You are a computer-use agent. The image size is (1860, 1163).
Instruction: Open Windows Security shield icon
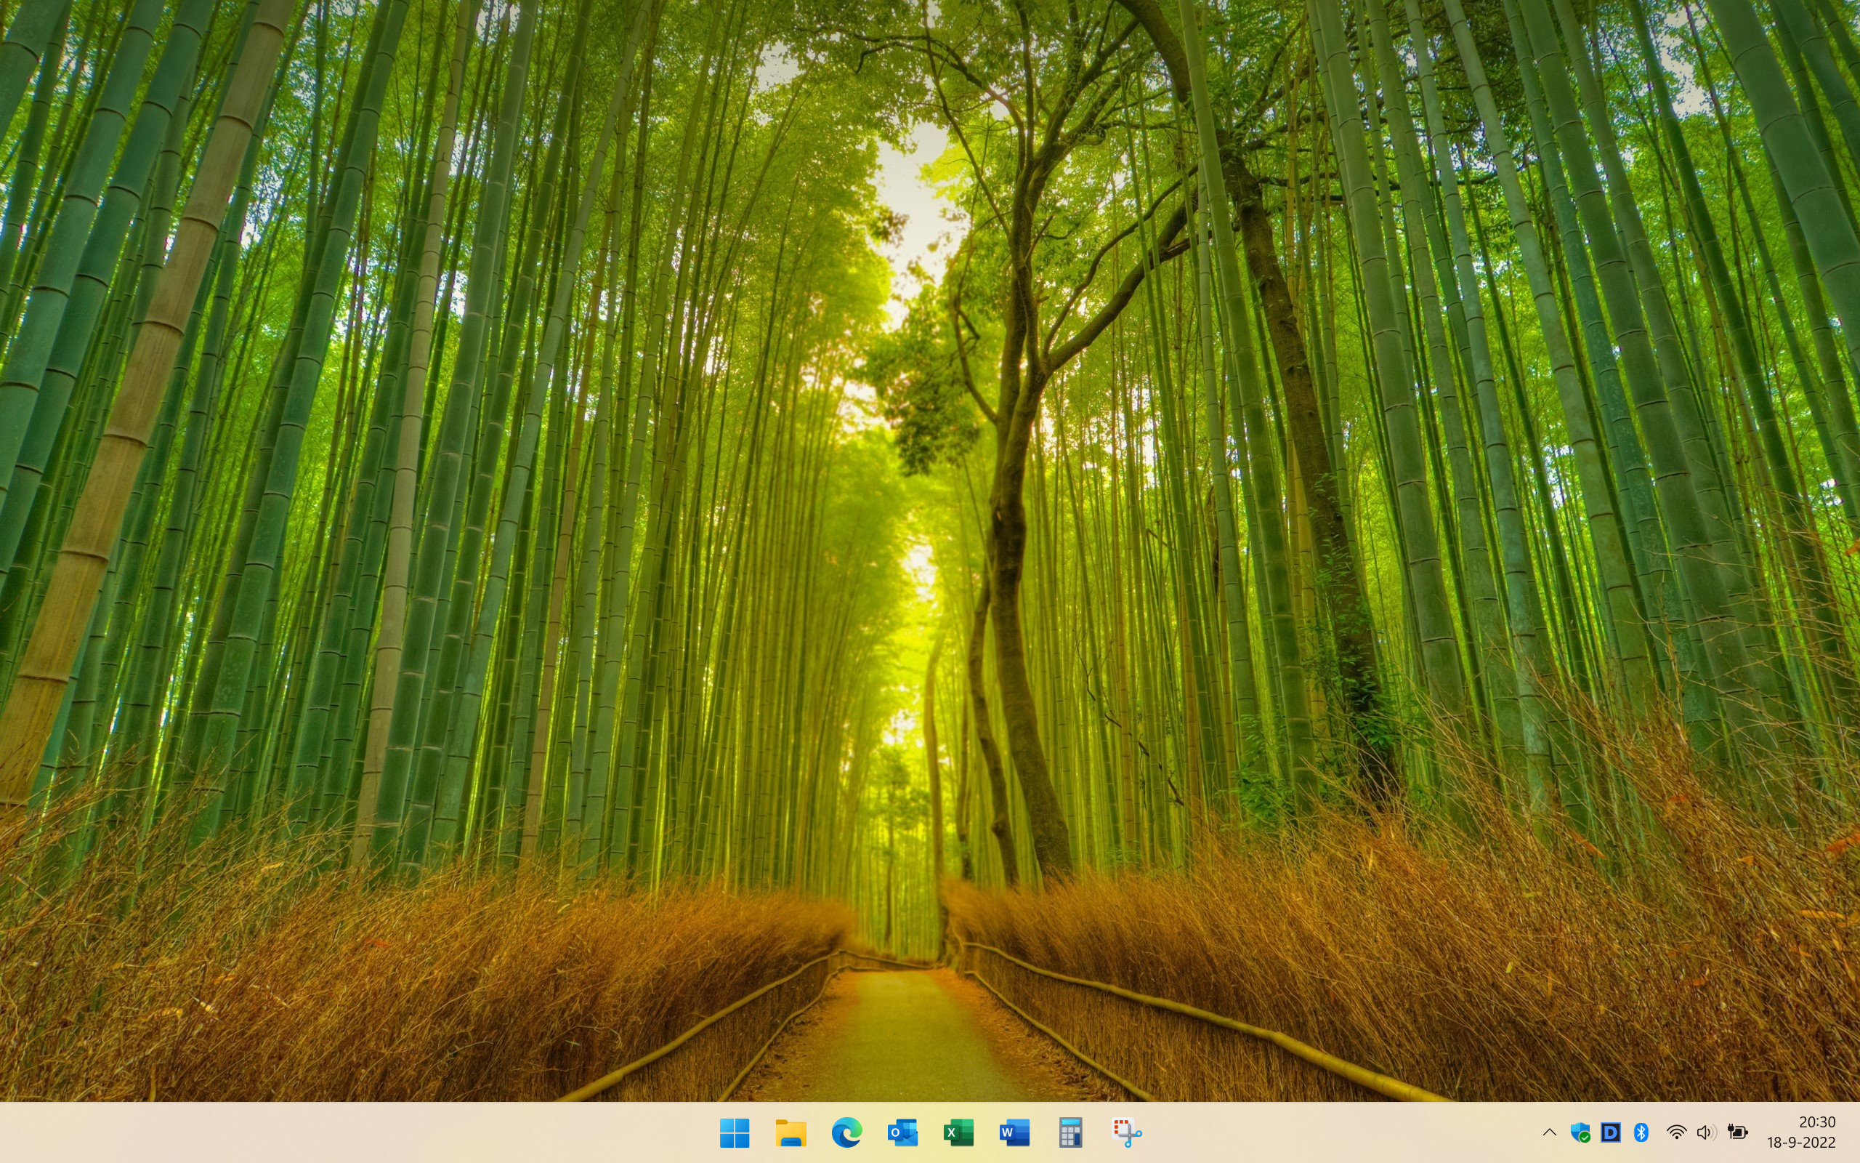point(1580,1132)
